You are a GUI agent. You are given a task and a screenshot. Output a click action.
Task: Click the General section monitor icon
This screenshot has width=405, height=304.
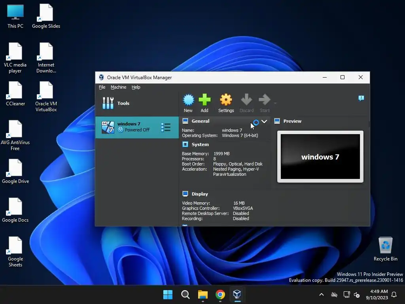coord(185,121)
